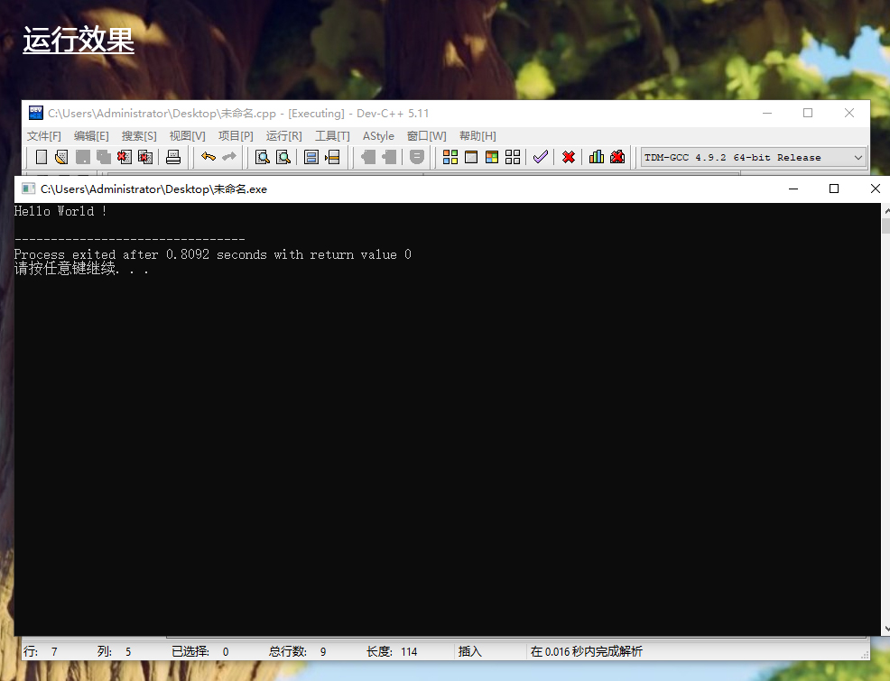Open the 文件[F] menu
The height and width of the screenshot is (681, 890).
[x=43, y=136]
